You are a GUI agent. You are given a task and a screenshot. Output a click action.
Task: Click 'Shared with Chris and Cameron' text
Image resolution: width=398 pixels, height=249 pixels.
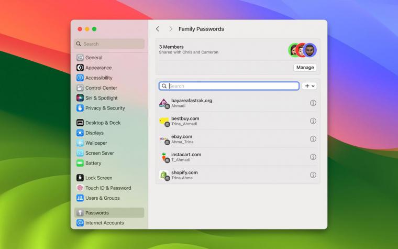[189, 52]
